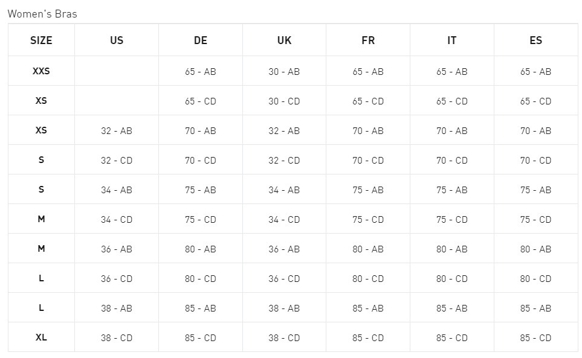This screenshot has height=358, width=582.
Task: Click IT column cell 80 - CD
Action: coord(452,278)
